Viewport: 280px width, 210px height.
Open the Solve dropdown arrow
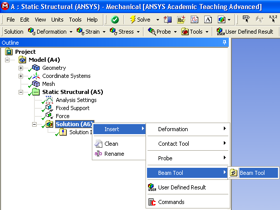[158, 20]
